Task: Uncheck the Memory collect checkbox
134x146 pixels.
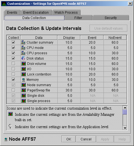Action: (13, 80)
